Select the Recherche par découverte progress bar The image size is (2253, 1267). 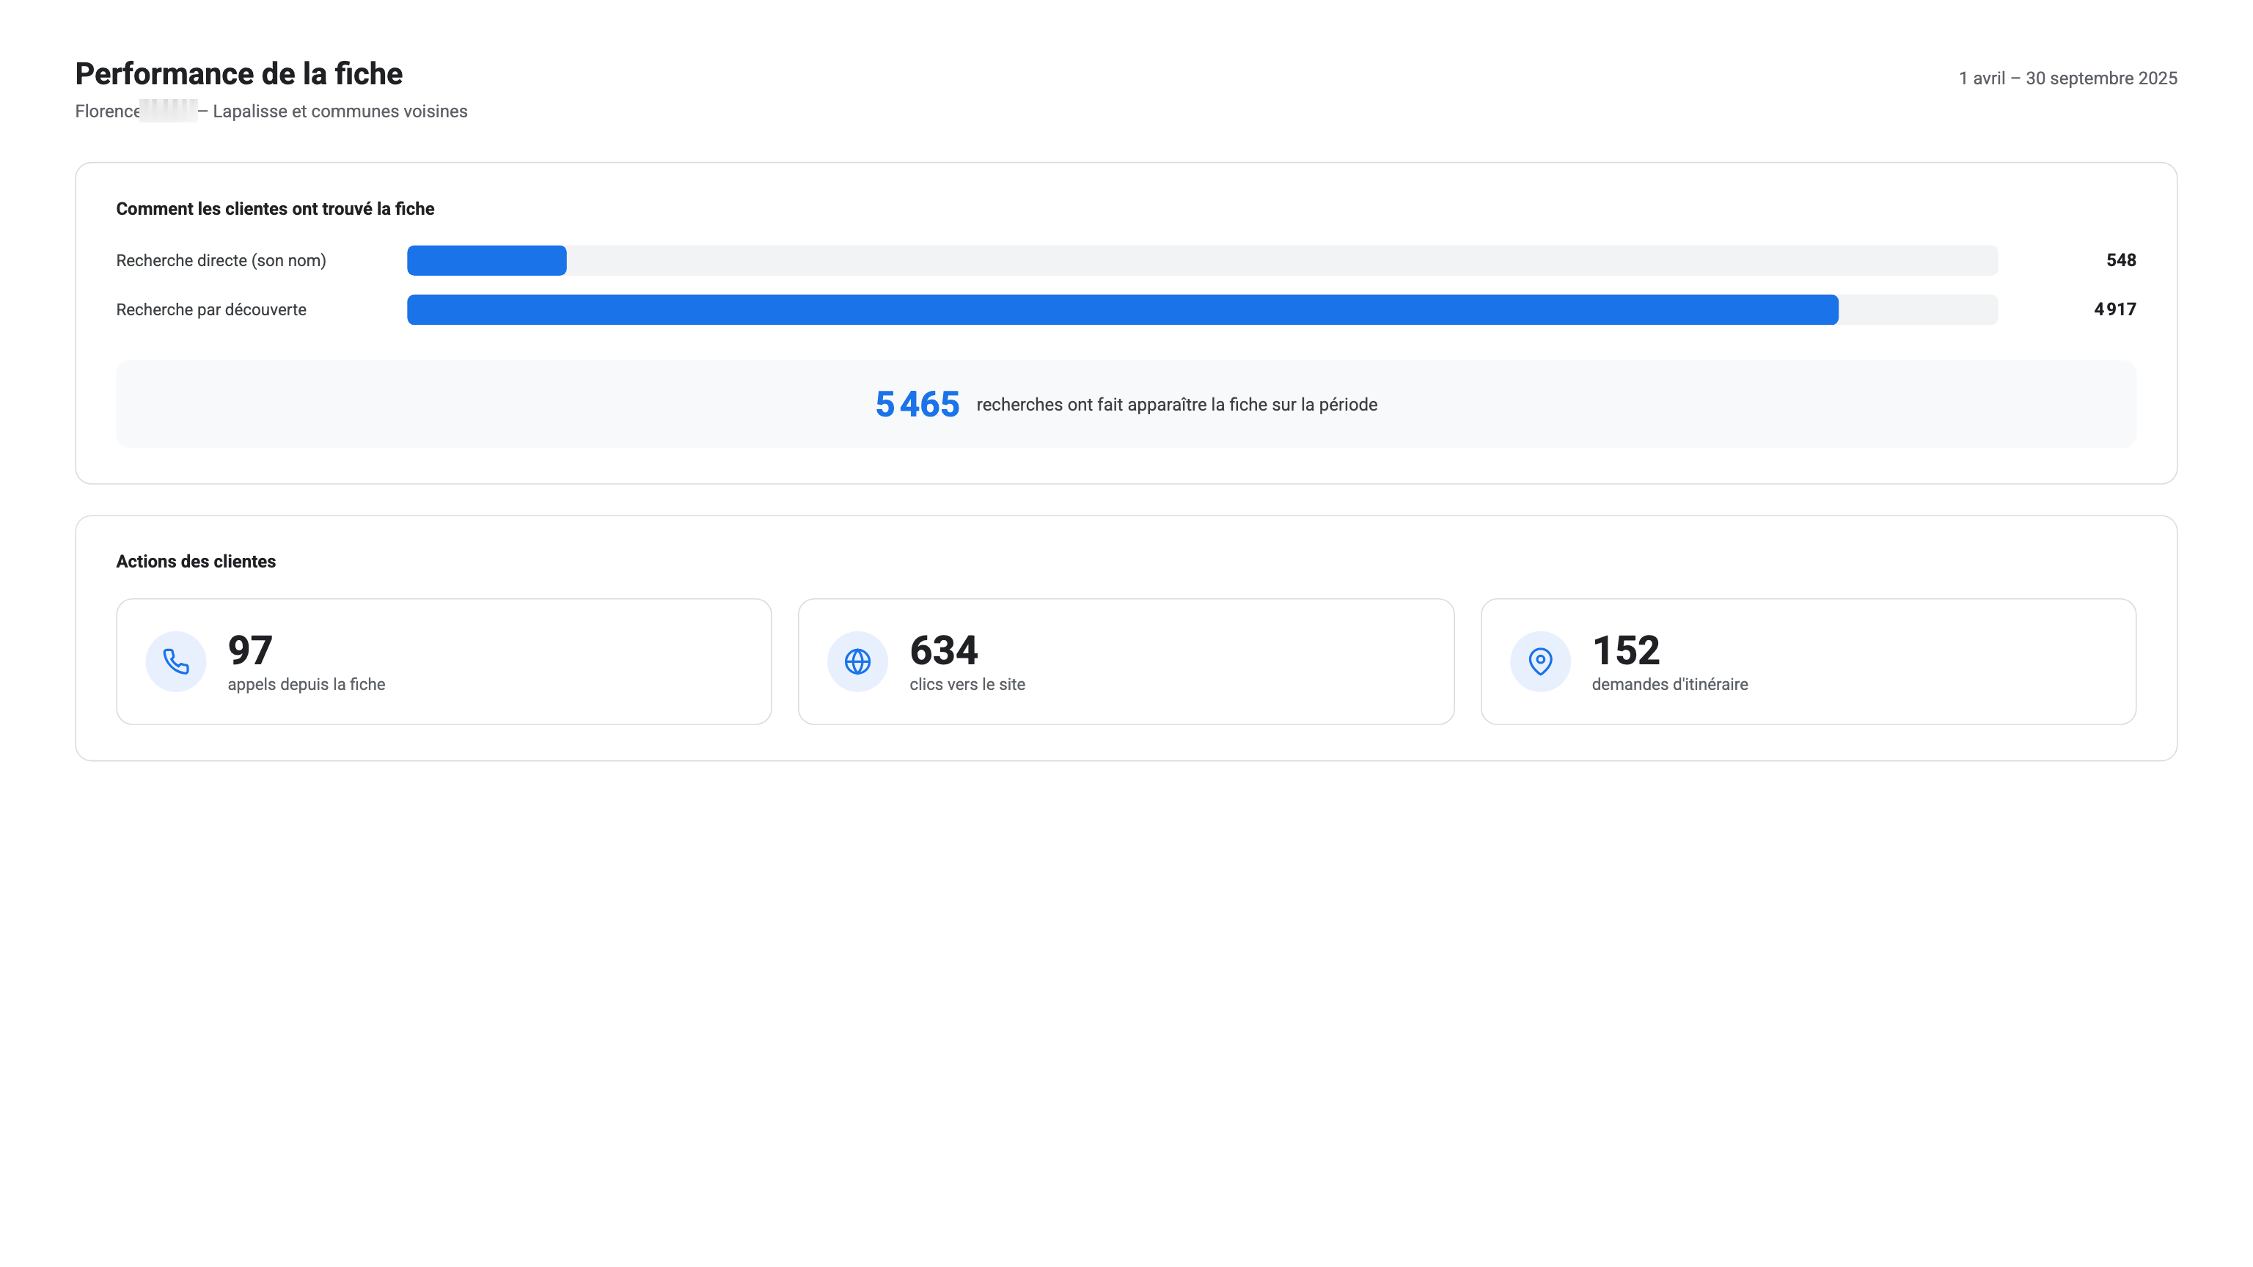click(x=1202, y=309)
